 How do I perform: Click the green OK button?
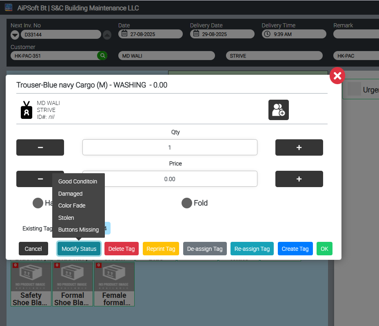(324, 249)
